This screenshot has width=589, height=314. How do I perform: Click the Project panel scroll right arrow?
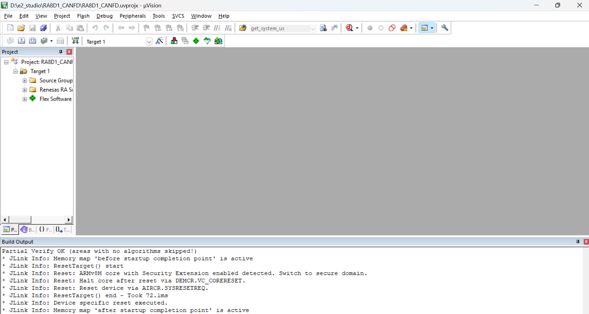click(x=69, y=219)
